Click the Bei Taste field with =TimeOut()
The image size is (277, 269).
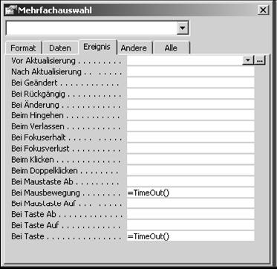[191, 236]
